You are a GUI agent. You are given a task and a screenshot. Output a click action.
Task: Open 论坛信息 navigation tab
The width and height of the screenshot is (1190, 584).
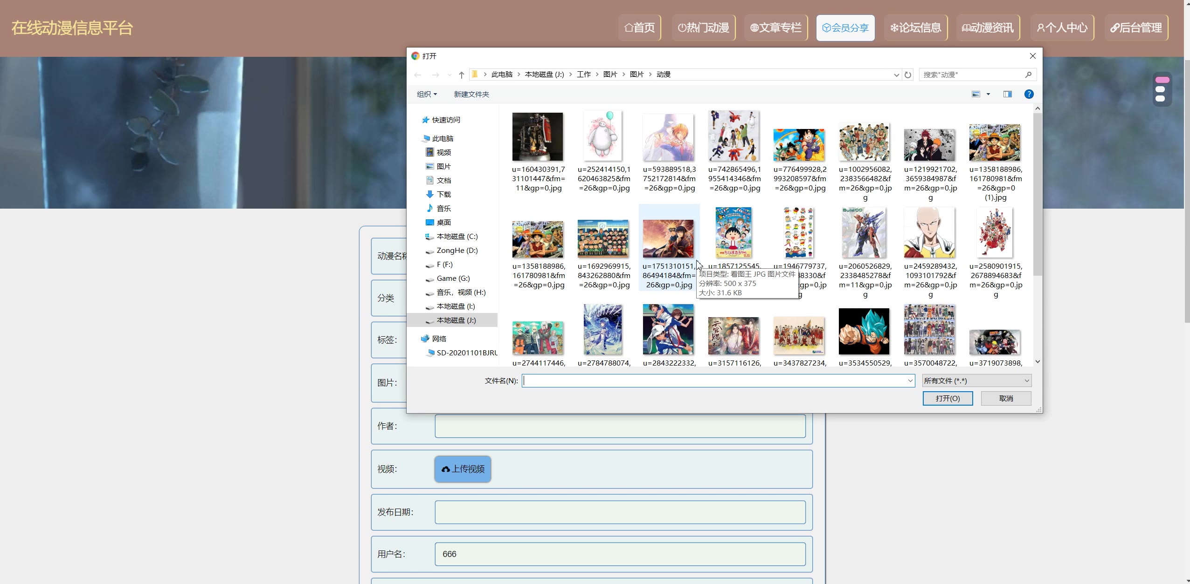(x=916, y=27)
